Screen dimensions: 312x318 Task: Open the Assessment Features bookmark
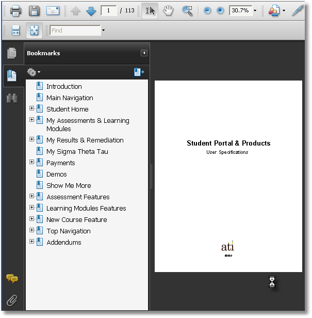click(78, 197)
